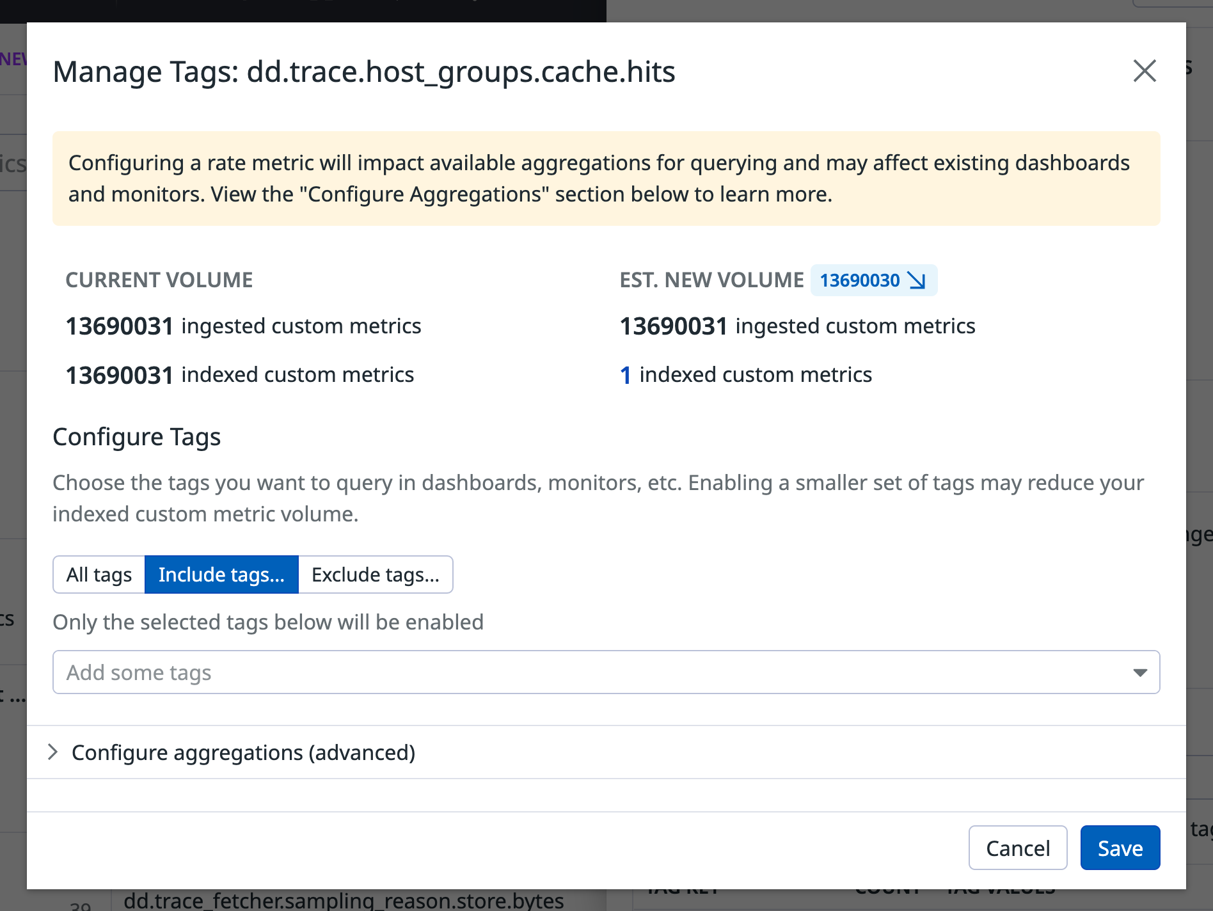The width and height of the screenshot is (1213, 911).
Task: Select the All tags mode
Action: (x=99, y=574)
